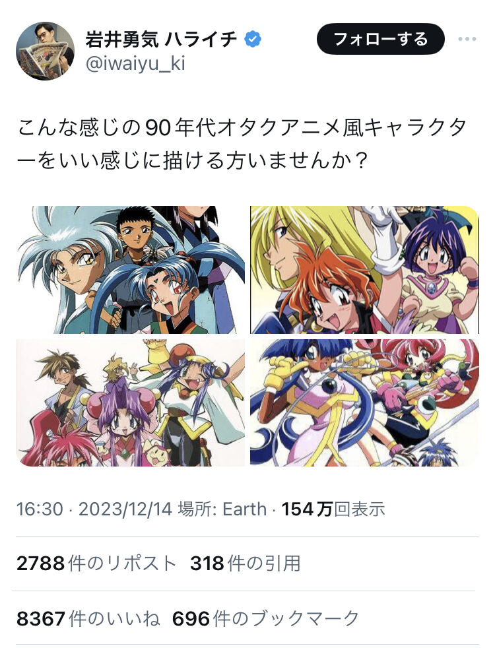The width and height of the screenshot is (495, 648).
Task: Open the profile avatar photo
Action: pyautogui.click(x=46, y=51)
